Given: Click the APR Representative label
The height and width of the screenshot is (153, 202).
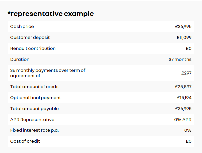Looking at the screenshot, I should 32,120.
